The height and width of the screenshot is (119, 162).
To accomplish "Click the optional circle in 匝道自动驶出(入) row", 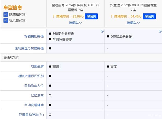I will (50, 115).
